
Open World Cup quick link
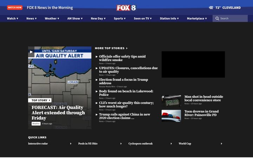pyautogui.click(x=185, y=144)
